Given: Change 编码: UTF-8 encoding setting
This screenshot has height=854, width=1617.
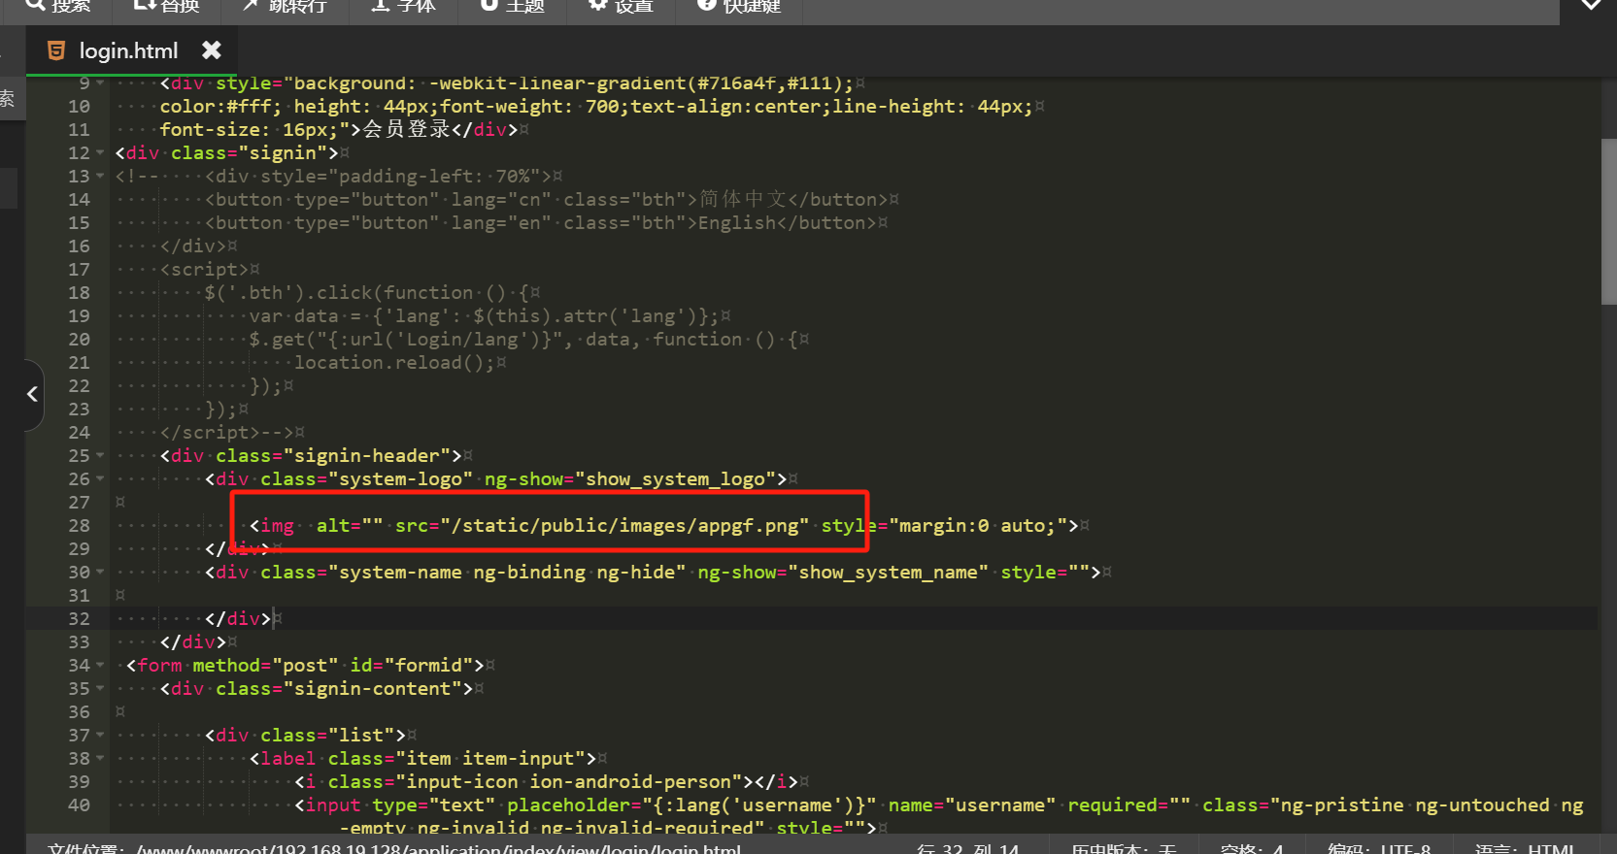Looking at the screenshot, I should pyautogui.click(x=1379, y=848).
